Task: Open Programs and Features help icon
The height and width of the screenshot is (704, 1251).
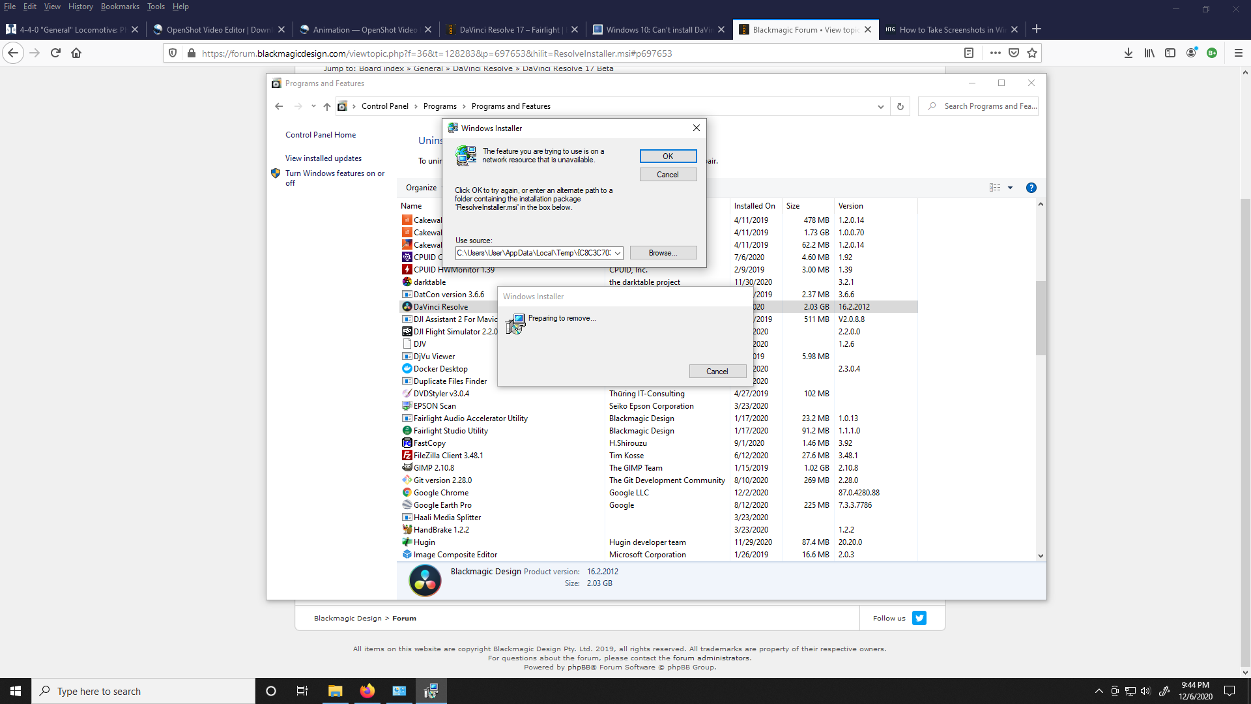Action: click(x=1031, y=188)
